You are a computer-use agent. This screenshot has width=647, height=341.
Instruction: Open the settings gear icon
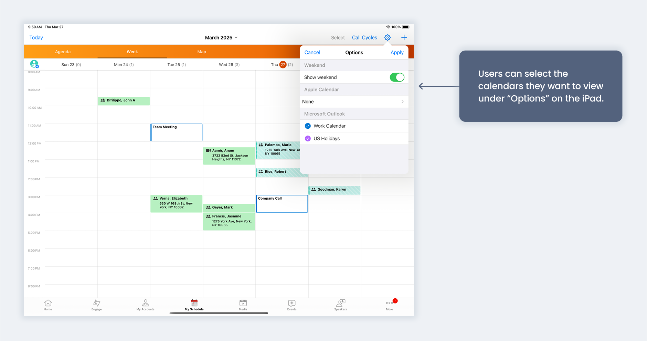[388, 38]
